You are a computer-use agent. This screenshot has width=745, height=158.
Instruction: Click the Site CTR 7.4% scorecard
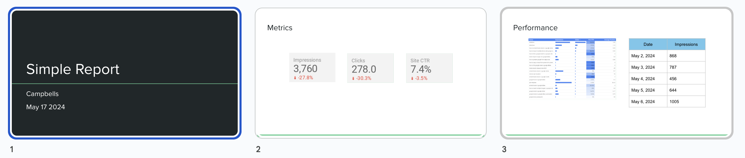tap(429, 68)
